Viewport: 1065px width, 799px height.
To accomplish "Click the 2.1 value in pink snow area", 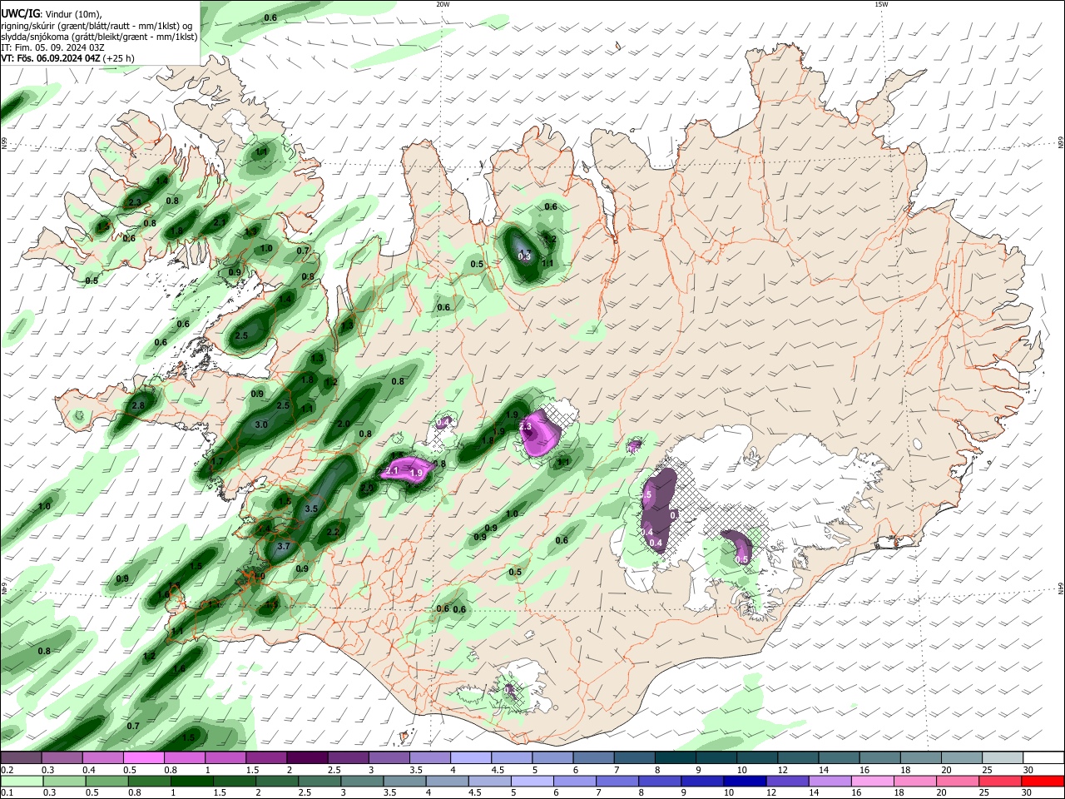I will click(393, 471).
